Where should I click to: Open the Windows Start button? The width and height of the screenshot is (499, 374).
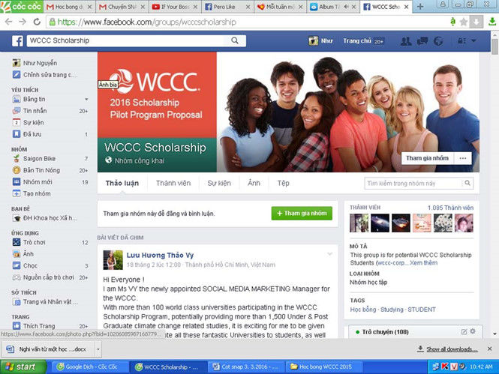pos(21,367)
